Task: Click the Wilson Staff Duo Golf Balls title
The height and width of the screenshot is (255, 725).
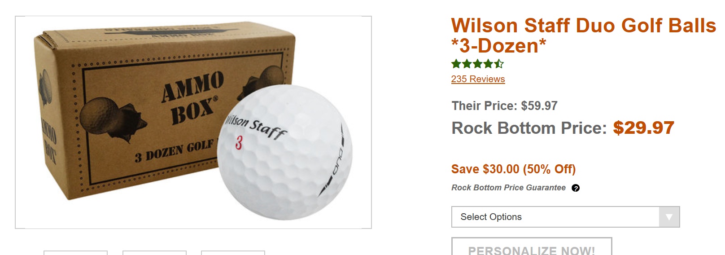Action: click(583, 35)
